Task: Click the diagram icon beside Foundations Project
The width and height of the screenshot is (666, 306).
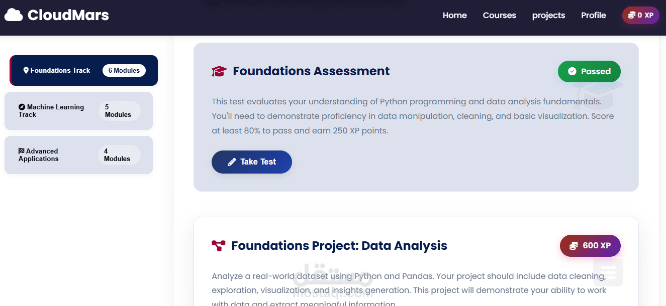Action: pos(218,246)
